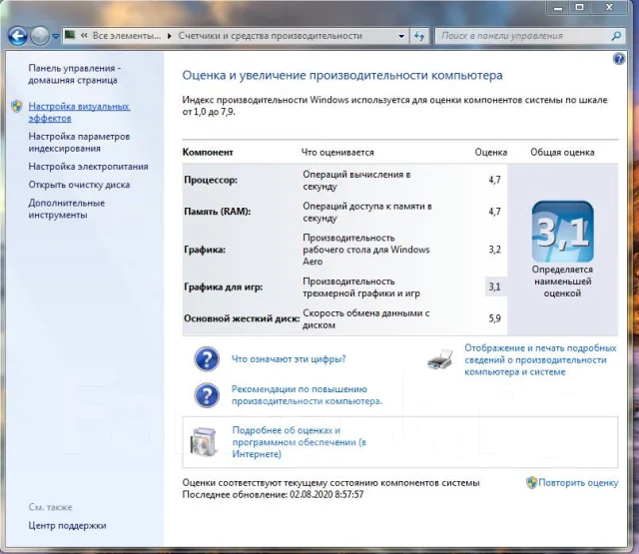This screenshot has height=554, width=639.
Task: Click 'Последнее обновление: 02.08.2020 8:57:57' text
Action: tap(273, 494)
